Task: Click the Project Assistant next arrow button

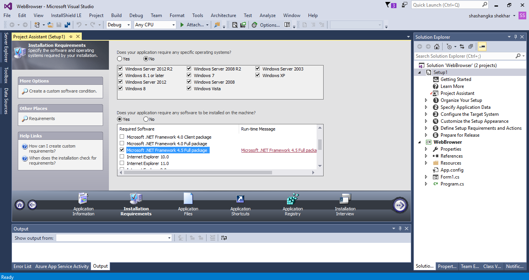Action: 400,205
